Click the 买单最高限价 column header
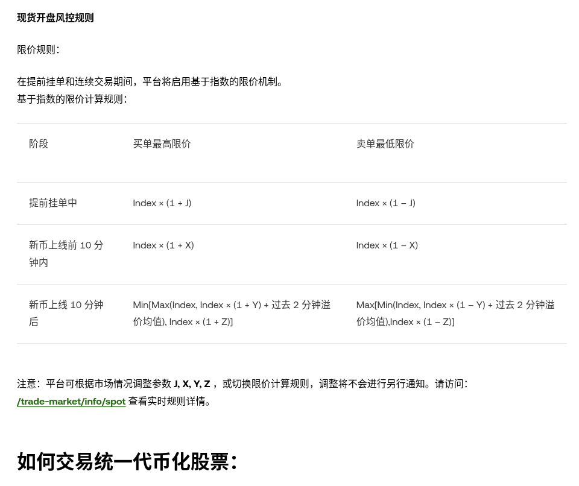579x486 pixels. (x=162, y=144)
